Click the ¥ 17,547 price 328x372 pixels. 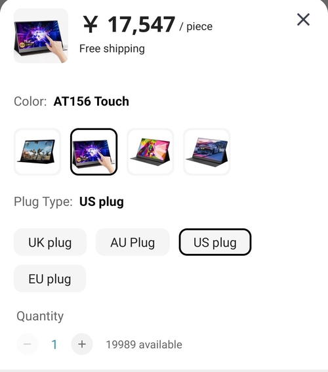pos(129,24)
